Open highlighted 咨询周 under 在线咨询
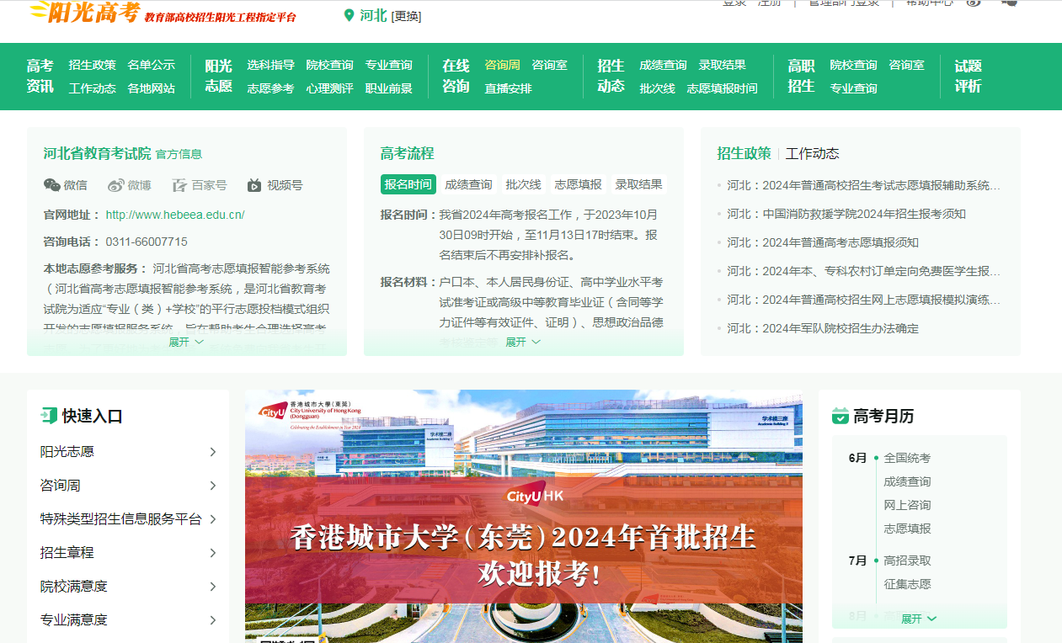The image size is (1062, 643). tap(503, 65)
